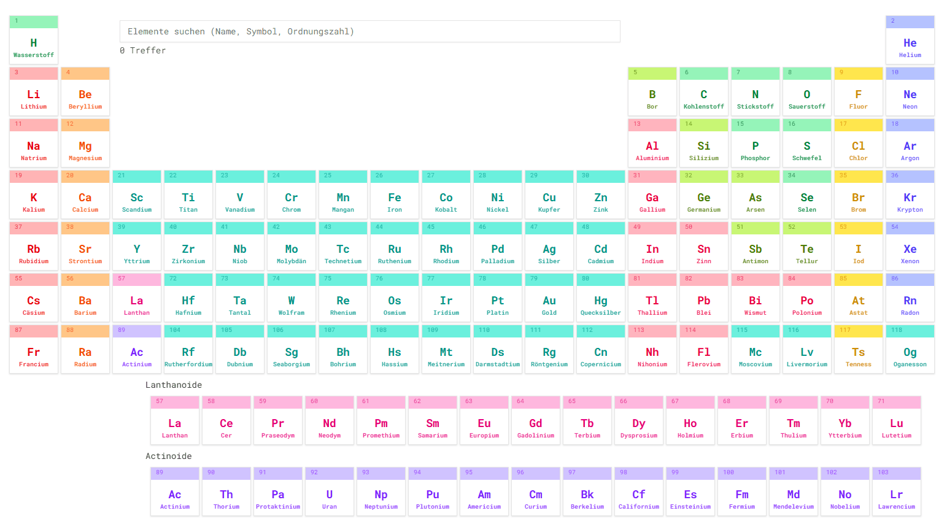Select Cer (Ce) in the Lanthanoide row

[226, 420]
